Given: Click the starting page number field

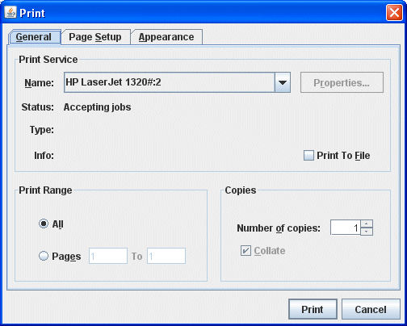Looking at the screenshot, I should (108, 256).
